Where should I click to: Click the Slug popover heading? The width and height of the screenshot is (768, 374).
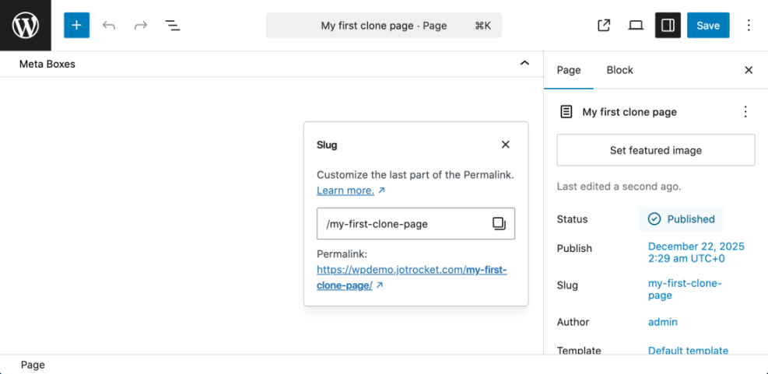pyautogui.click(x=327, y=145)
